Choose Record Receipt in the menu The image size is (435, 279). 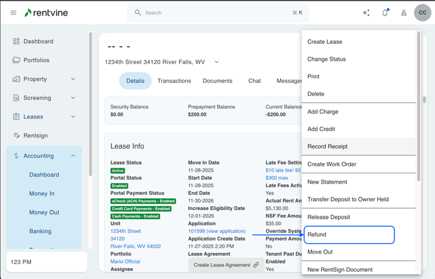[328, 146]
